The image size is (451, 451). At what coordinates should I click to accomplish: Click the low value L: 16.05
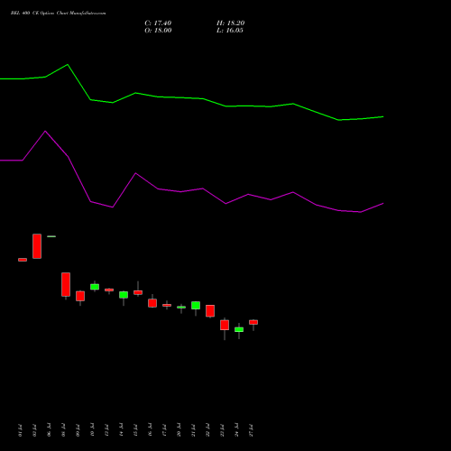point(230,31)
